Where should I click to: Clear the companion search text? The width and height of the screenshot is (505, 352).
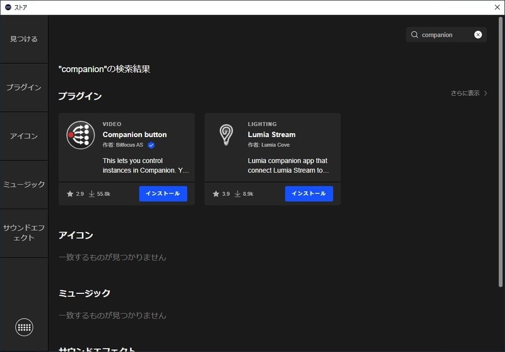(478, 35)
